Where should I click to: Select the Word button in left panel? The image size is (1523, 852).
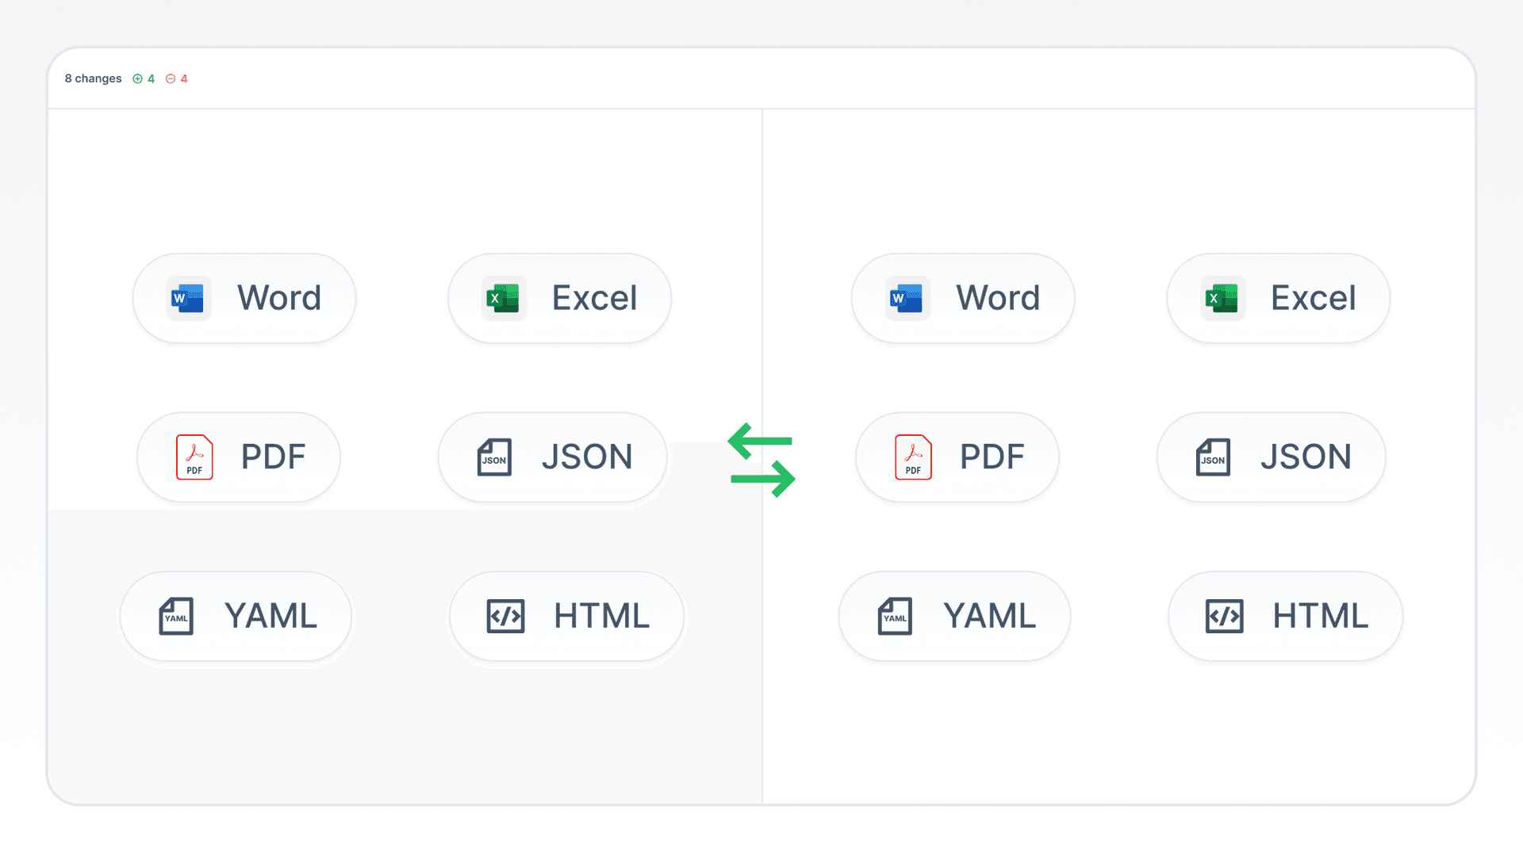coord(244,299)
